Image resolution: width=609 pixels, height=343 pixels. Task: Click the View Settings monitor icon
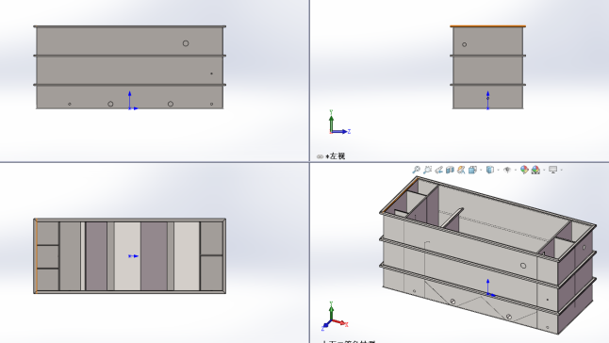(x=553, y=170)
